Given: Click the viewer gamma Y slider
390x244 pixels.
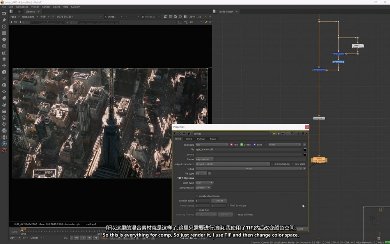Looking at the screenshot, I should 99,22.
